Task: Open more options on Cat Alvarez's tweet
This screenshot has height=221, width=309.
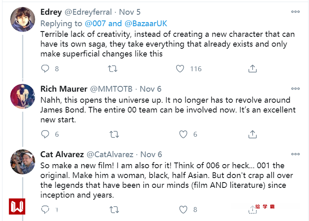Action: click(x=296, y=154)
